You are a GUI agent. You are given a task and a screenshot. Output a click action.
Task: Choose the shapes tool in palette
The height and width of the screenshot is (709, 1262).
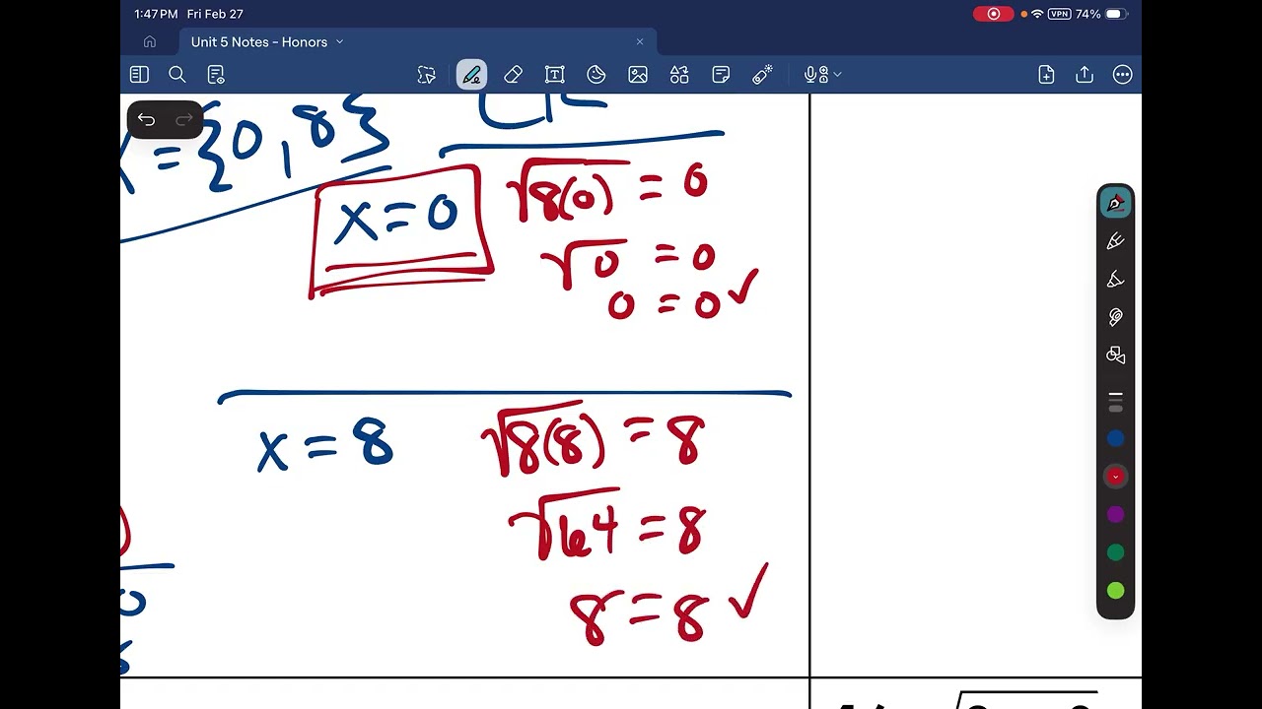click(x=1116, y=355)
